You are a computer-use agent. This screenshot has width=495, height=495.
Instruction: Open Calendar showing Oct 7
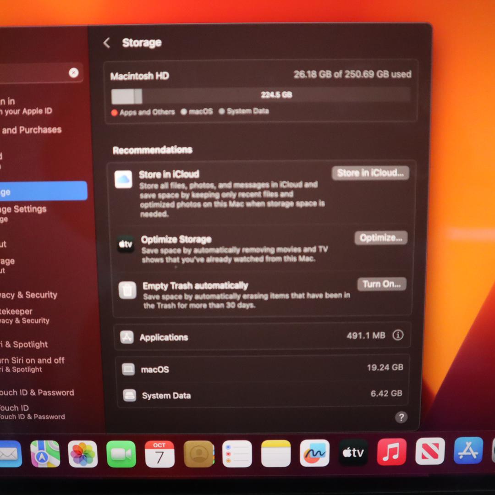point(159,454)
